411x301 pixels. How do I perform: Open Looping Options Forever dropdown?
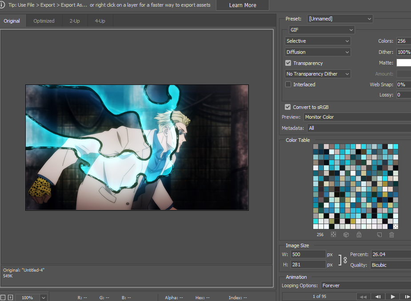pos(366,285)
